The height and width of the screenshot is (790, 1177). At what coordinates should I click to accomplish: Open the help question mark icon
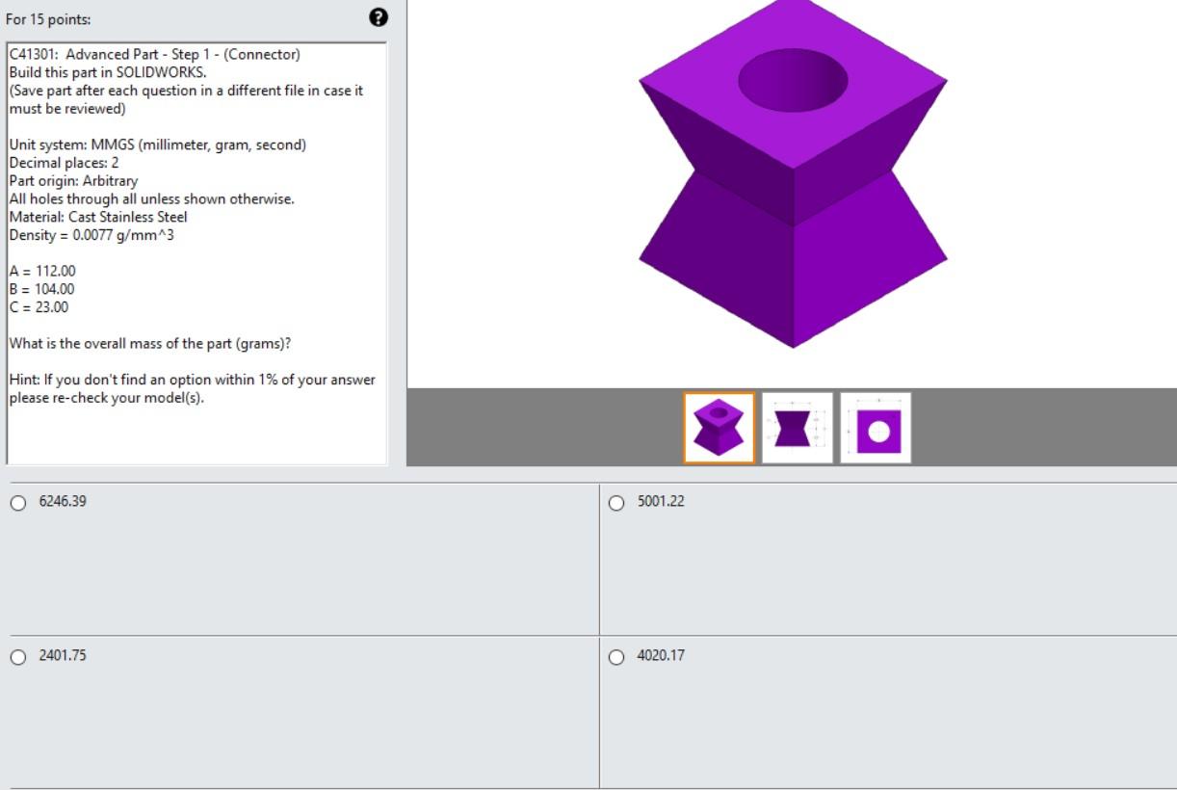click(x=378, y=17)
